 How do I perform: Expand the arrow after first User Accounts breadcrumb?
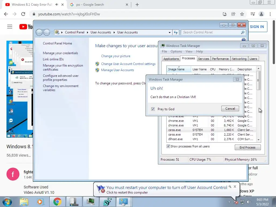click(x=114, y=32)
